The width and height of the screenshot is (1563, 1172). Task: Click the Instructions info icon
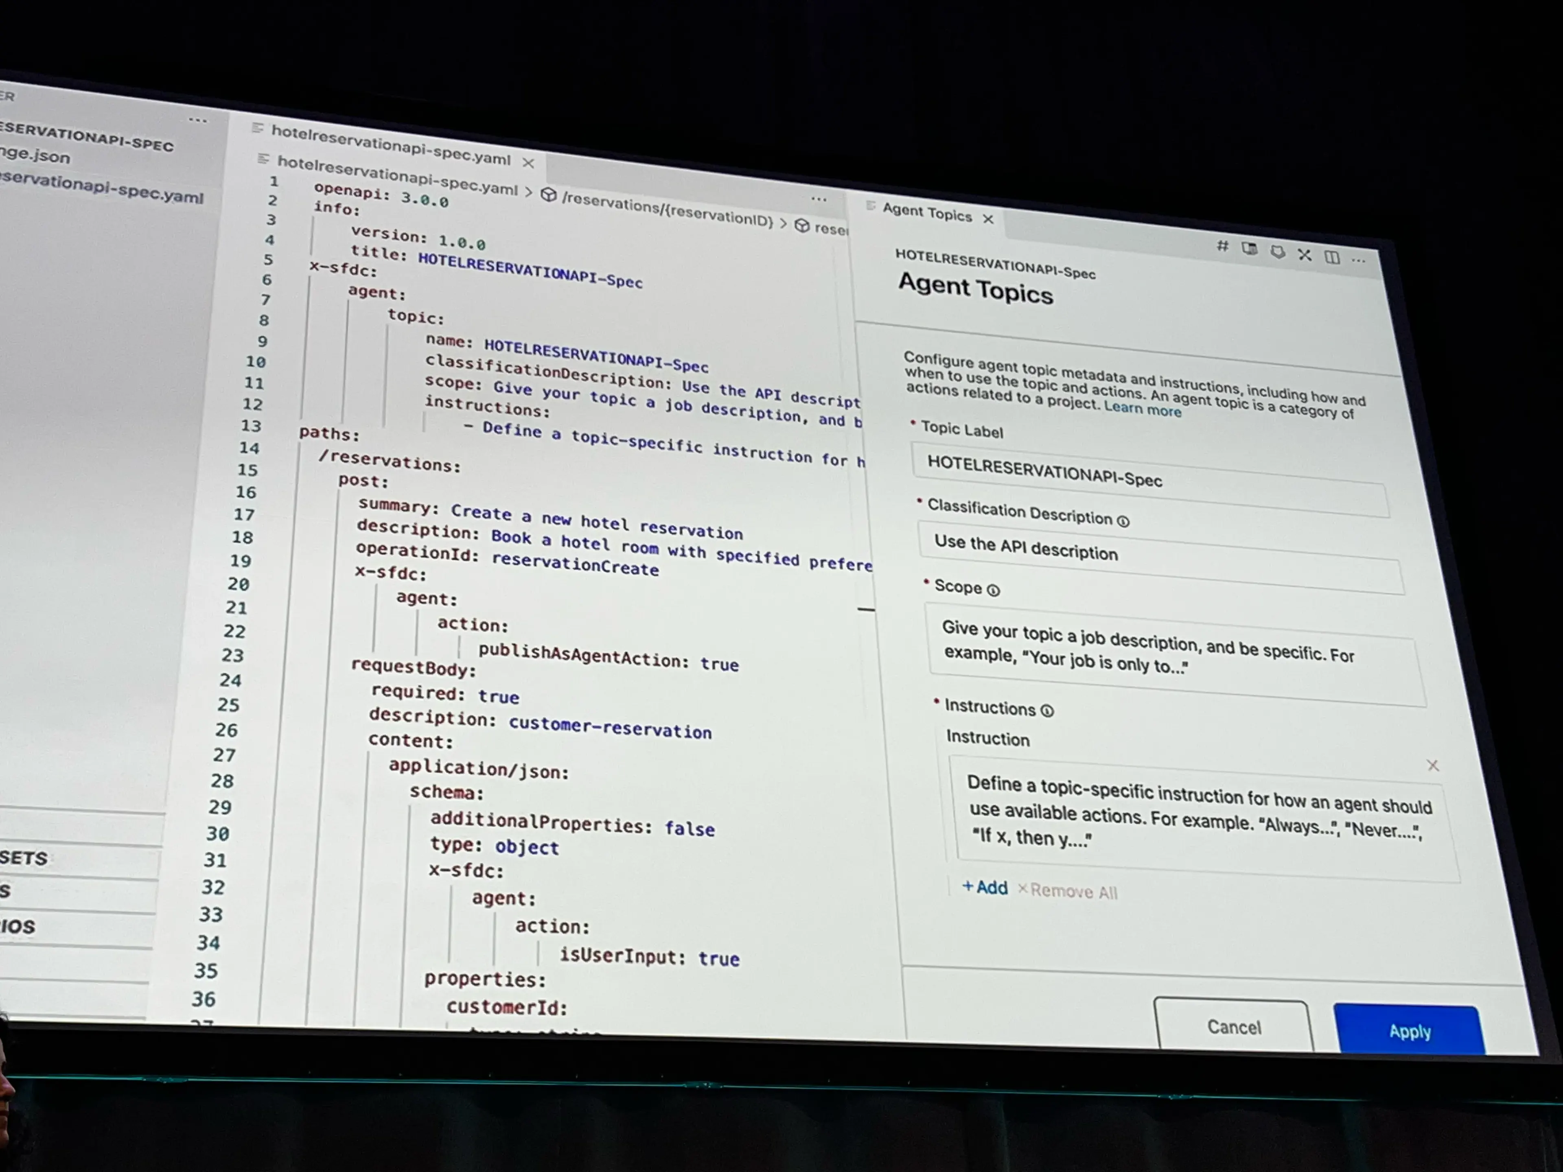click(1049, 711)
